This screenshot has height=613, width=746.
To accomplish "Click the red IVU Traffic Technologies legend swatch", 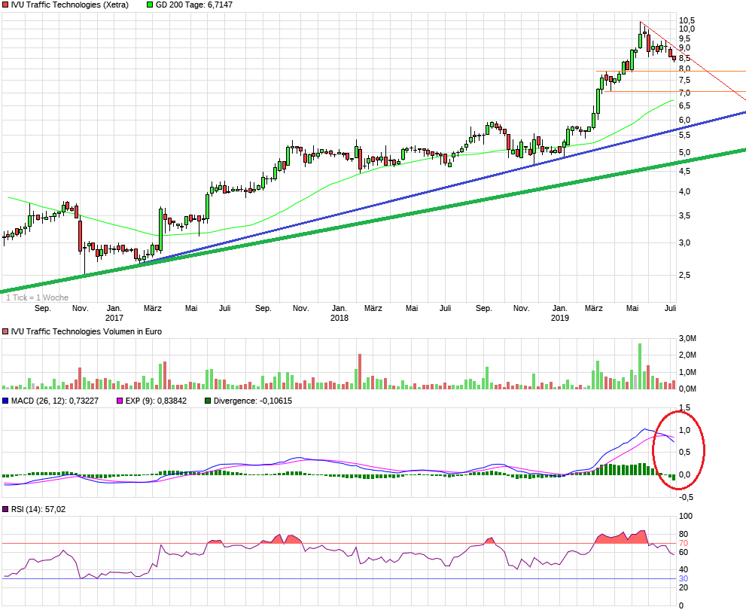I will tap(5, 5).
